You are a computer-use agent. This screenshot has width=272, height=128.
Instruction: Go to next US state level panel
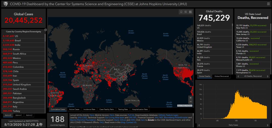[x=267, y=76]
